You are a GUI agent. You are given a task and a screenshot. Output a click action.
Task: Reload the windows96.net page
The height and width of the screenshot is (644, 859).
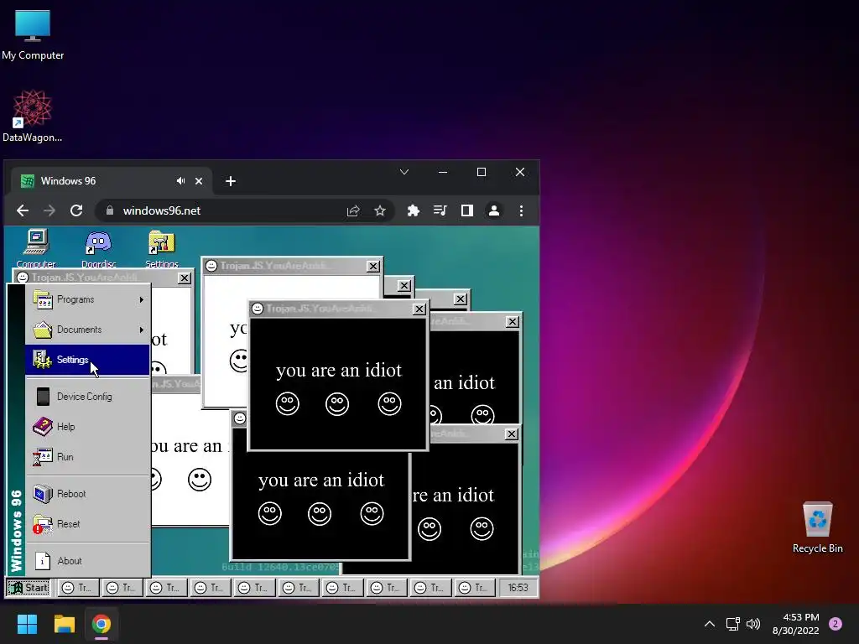[76, 210]
